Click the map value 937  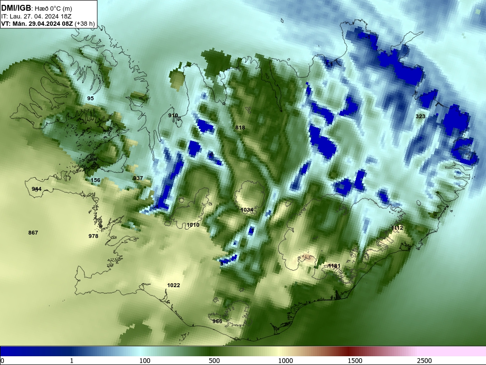(138, 178)
